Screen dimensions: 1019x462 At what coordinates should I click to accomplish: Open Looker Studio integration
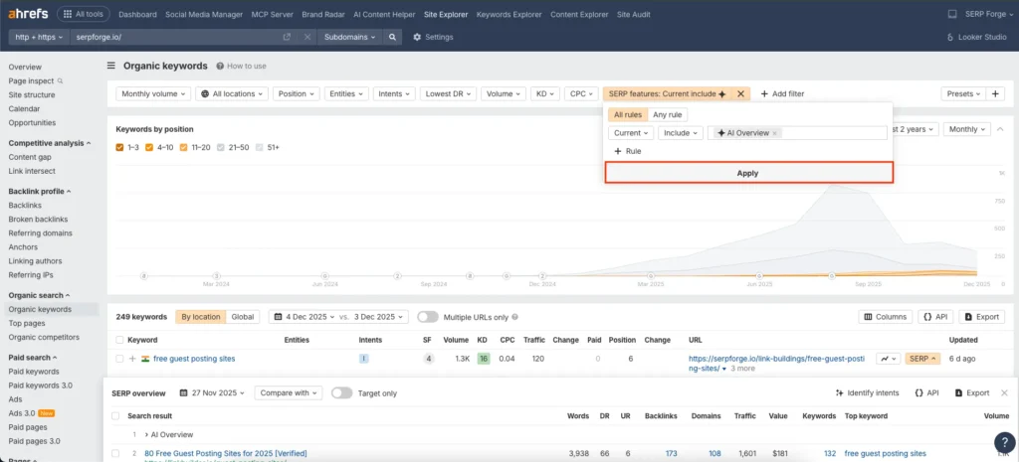pyautogui.click(x=976, y=37)
